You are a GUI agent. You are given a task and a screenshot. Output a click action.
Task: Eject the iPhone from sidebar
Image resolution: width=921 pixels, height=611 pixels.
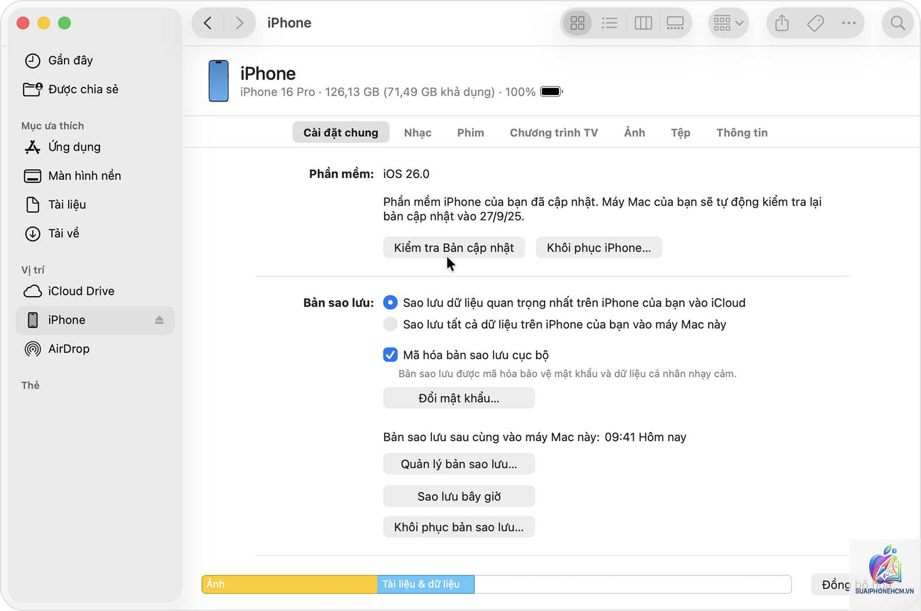click(159, 320)
